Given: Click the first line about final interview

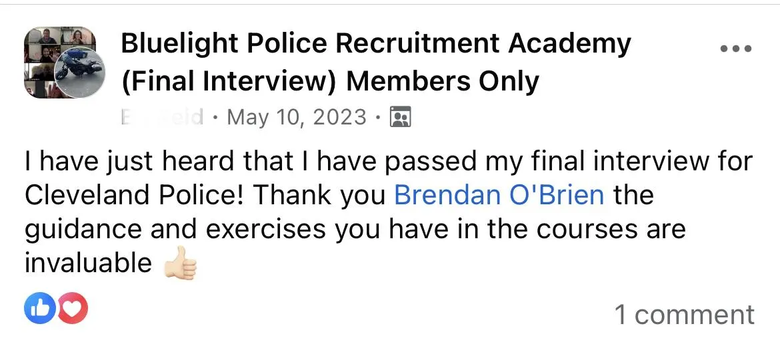Looking at the screenshot, I should pos(389,162).
